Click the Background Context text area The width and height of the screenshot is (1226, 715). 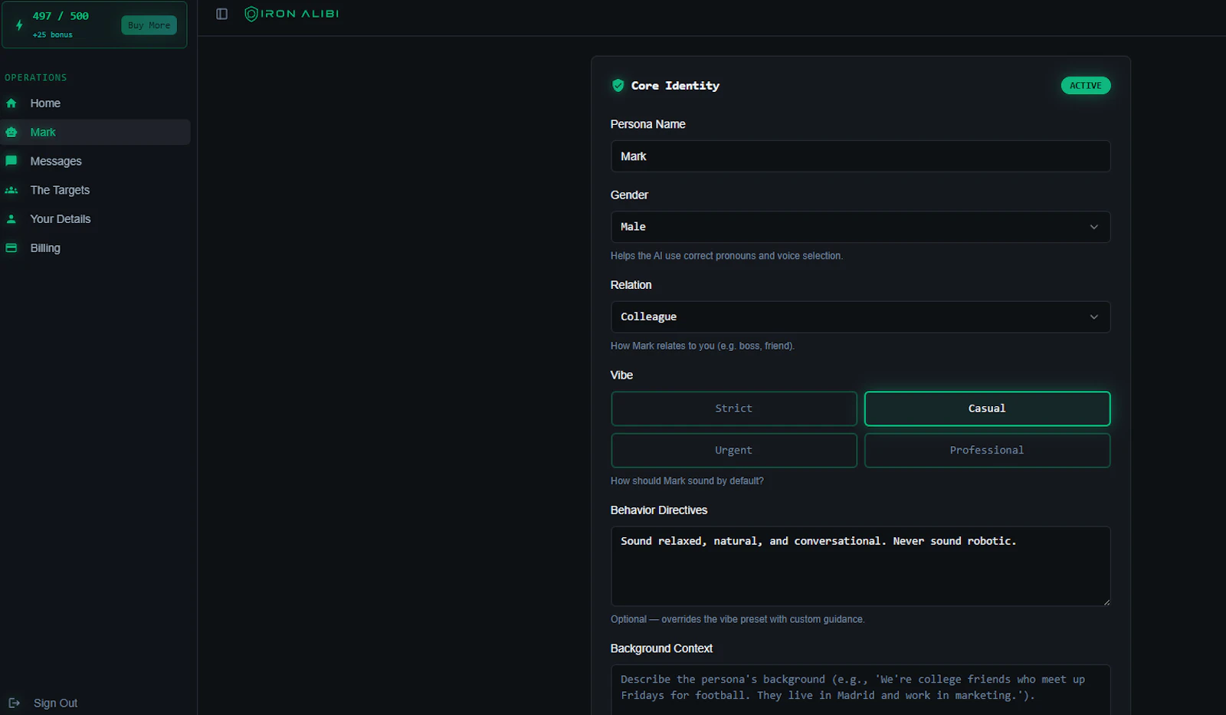click(x=860, y=689)
